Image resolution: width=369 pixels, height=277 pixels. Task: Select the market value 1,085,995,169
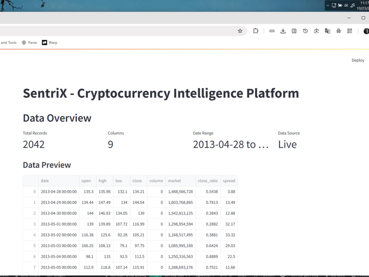180,246
